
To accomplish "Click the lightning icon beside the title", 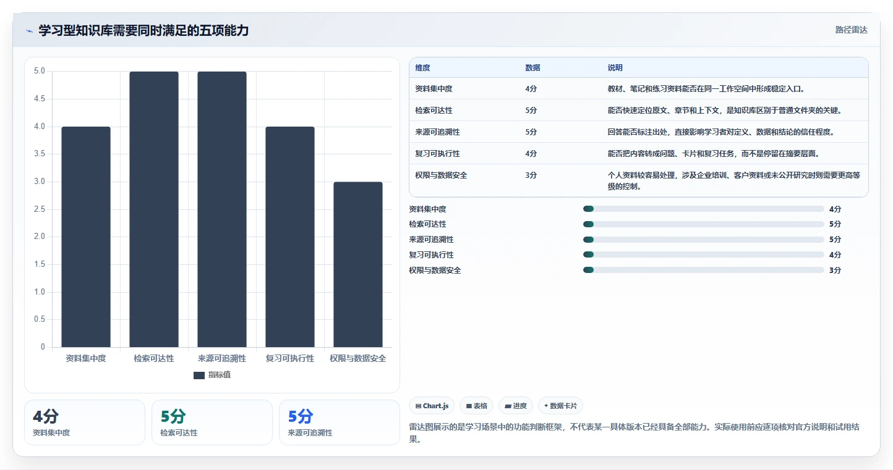I will (x=30, y=31).
